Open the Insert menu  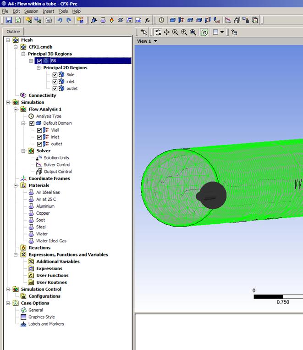[x=48, y=11]
